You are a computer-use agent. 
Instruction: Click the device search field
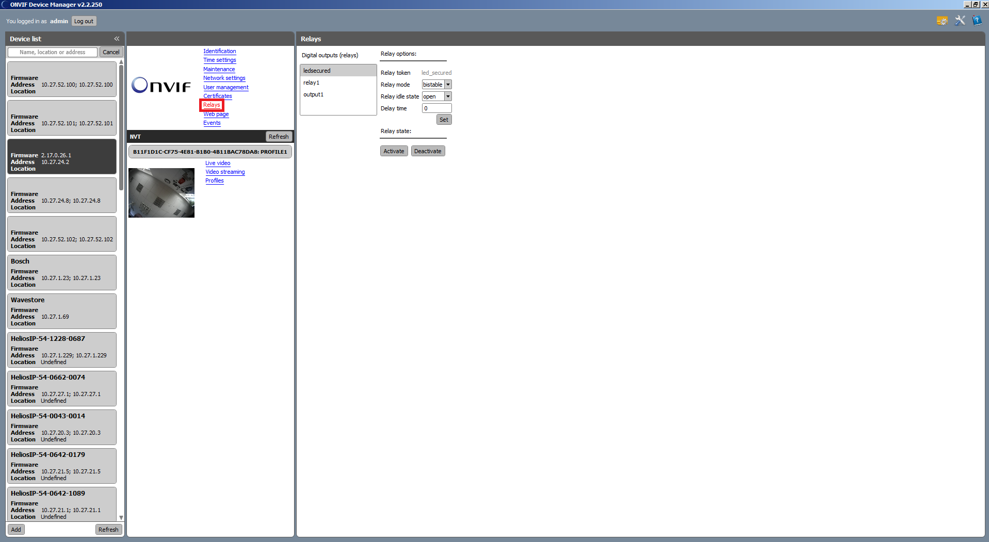53,52
